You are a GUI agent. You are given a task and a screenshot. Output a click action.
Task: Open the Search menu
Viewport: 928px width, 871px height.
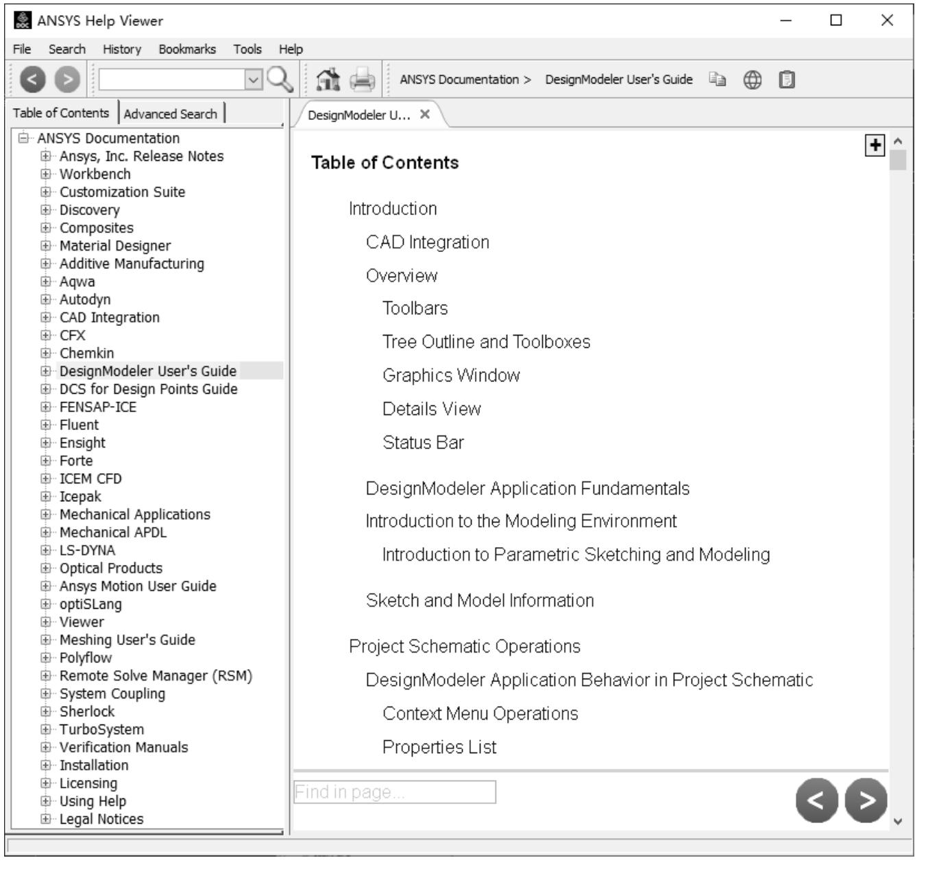click(67, 49)
